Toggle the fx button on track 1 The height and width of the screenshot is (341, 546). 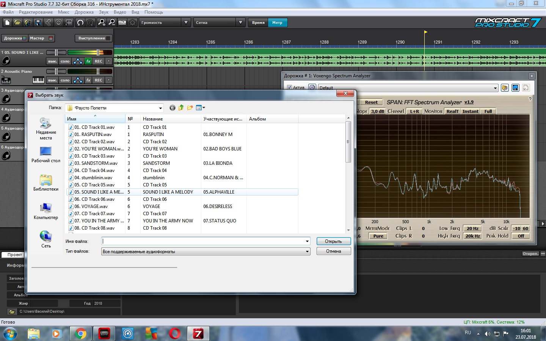point(88,61)
